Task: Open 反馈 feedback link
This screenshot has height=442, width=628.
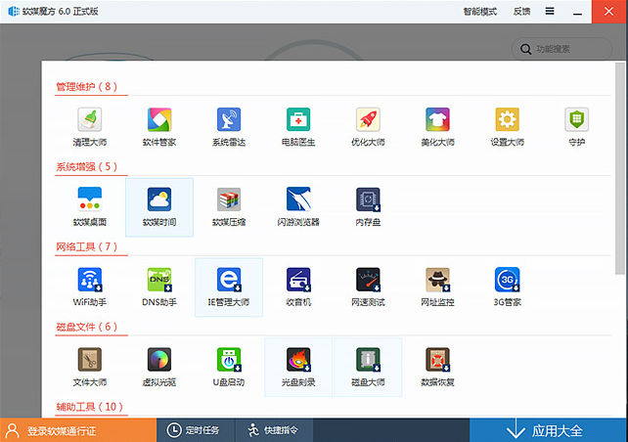Action: point(521,12)
